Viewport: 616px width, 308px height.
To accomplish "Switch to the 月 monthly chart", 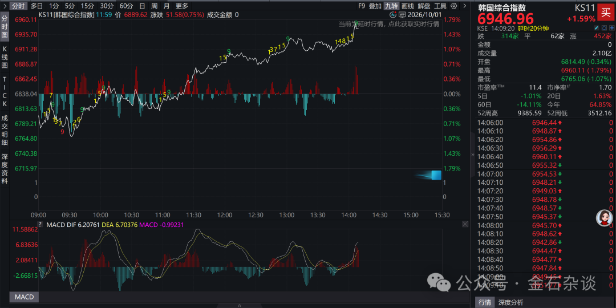I will [167, 6].
